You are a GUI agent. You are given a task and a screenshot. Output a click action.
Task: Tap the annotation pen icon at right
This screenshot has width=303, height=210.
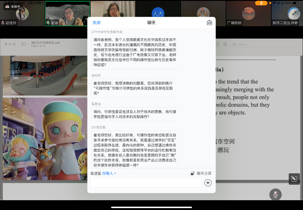click(294, 179)
